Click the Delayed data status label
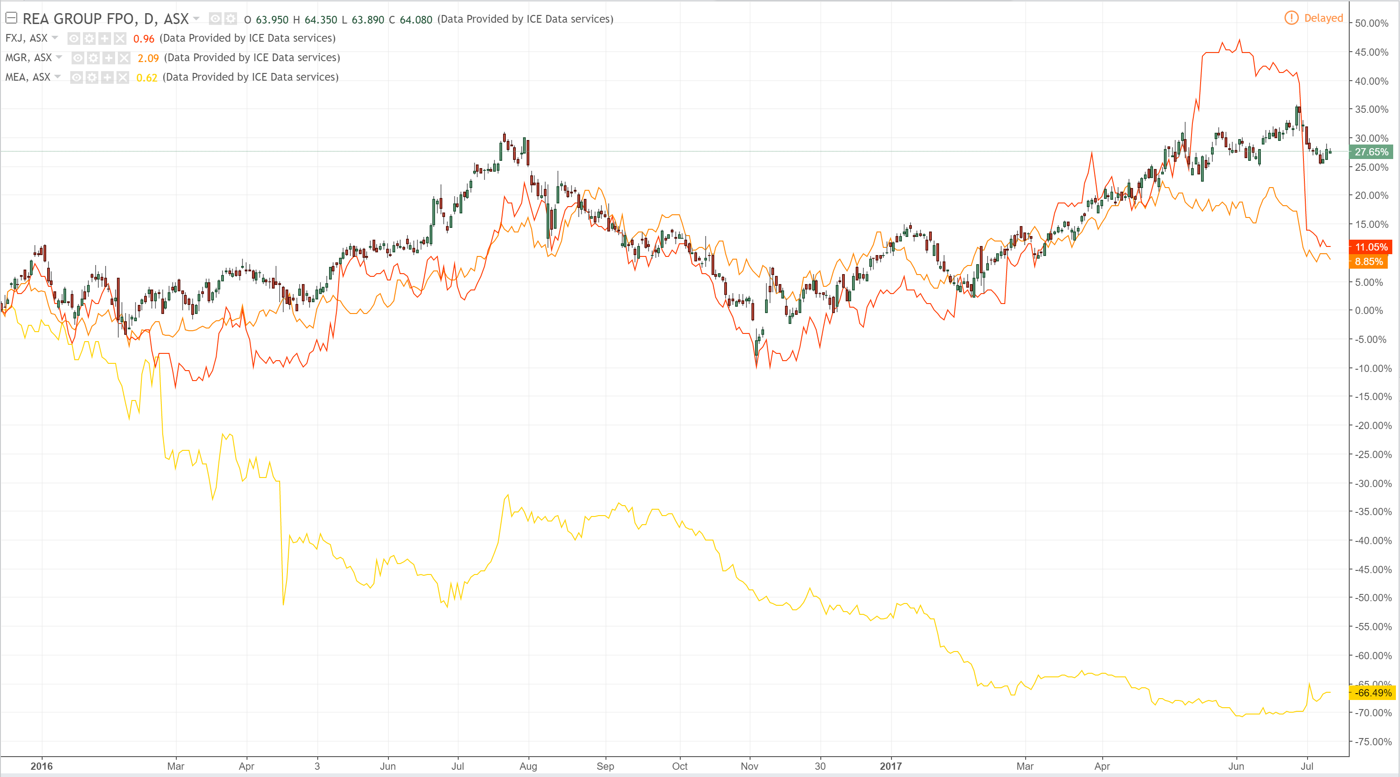Image resolution: width=1400 pixels, height=777 pixels. [1323, 18]
